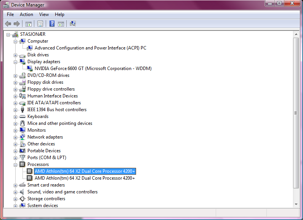The width and height of the screenshot is (303, 220).
Task: Click the NVIDIA GeForce 6600 GT device icon
Action: [x=30, y=69]
